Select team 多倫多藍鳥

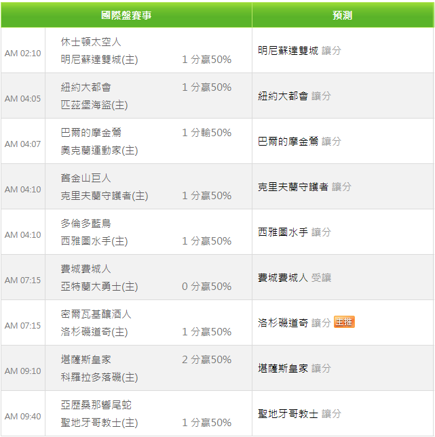click(86, 224)
